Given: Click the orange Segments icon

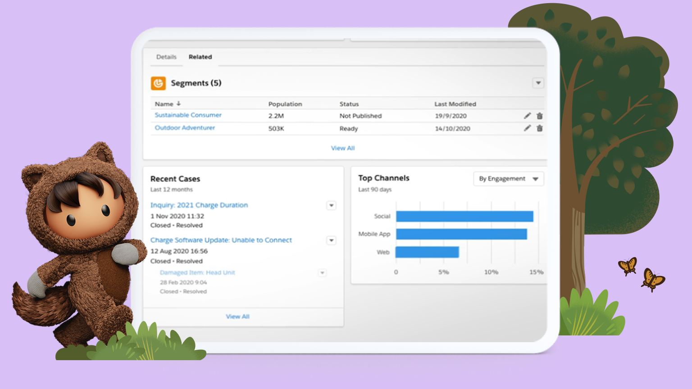Looking at the screenshot, I should [x=158, y=83].
